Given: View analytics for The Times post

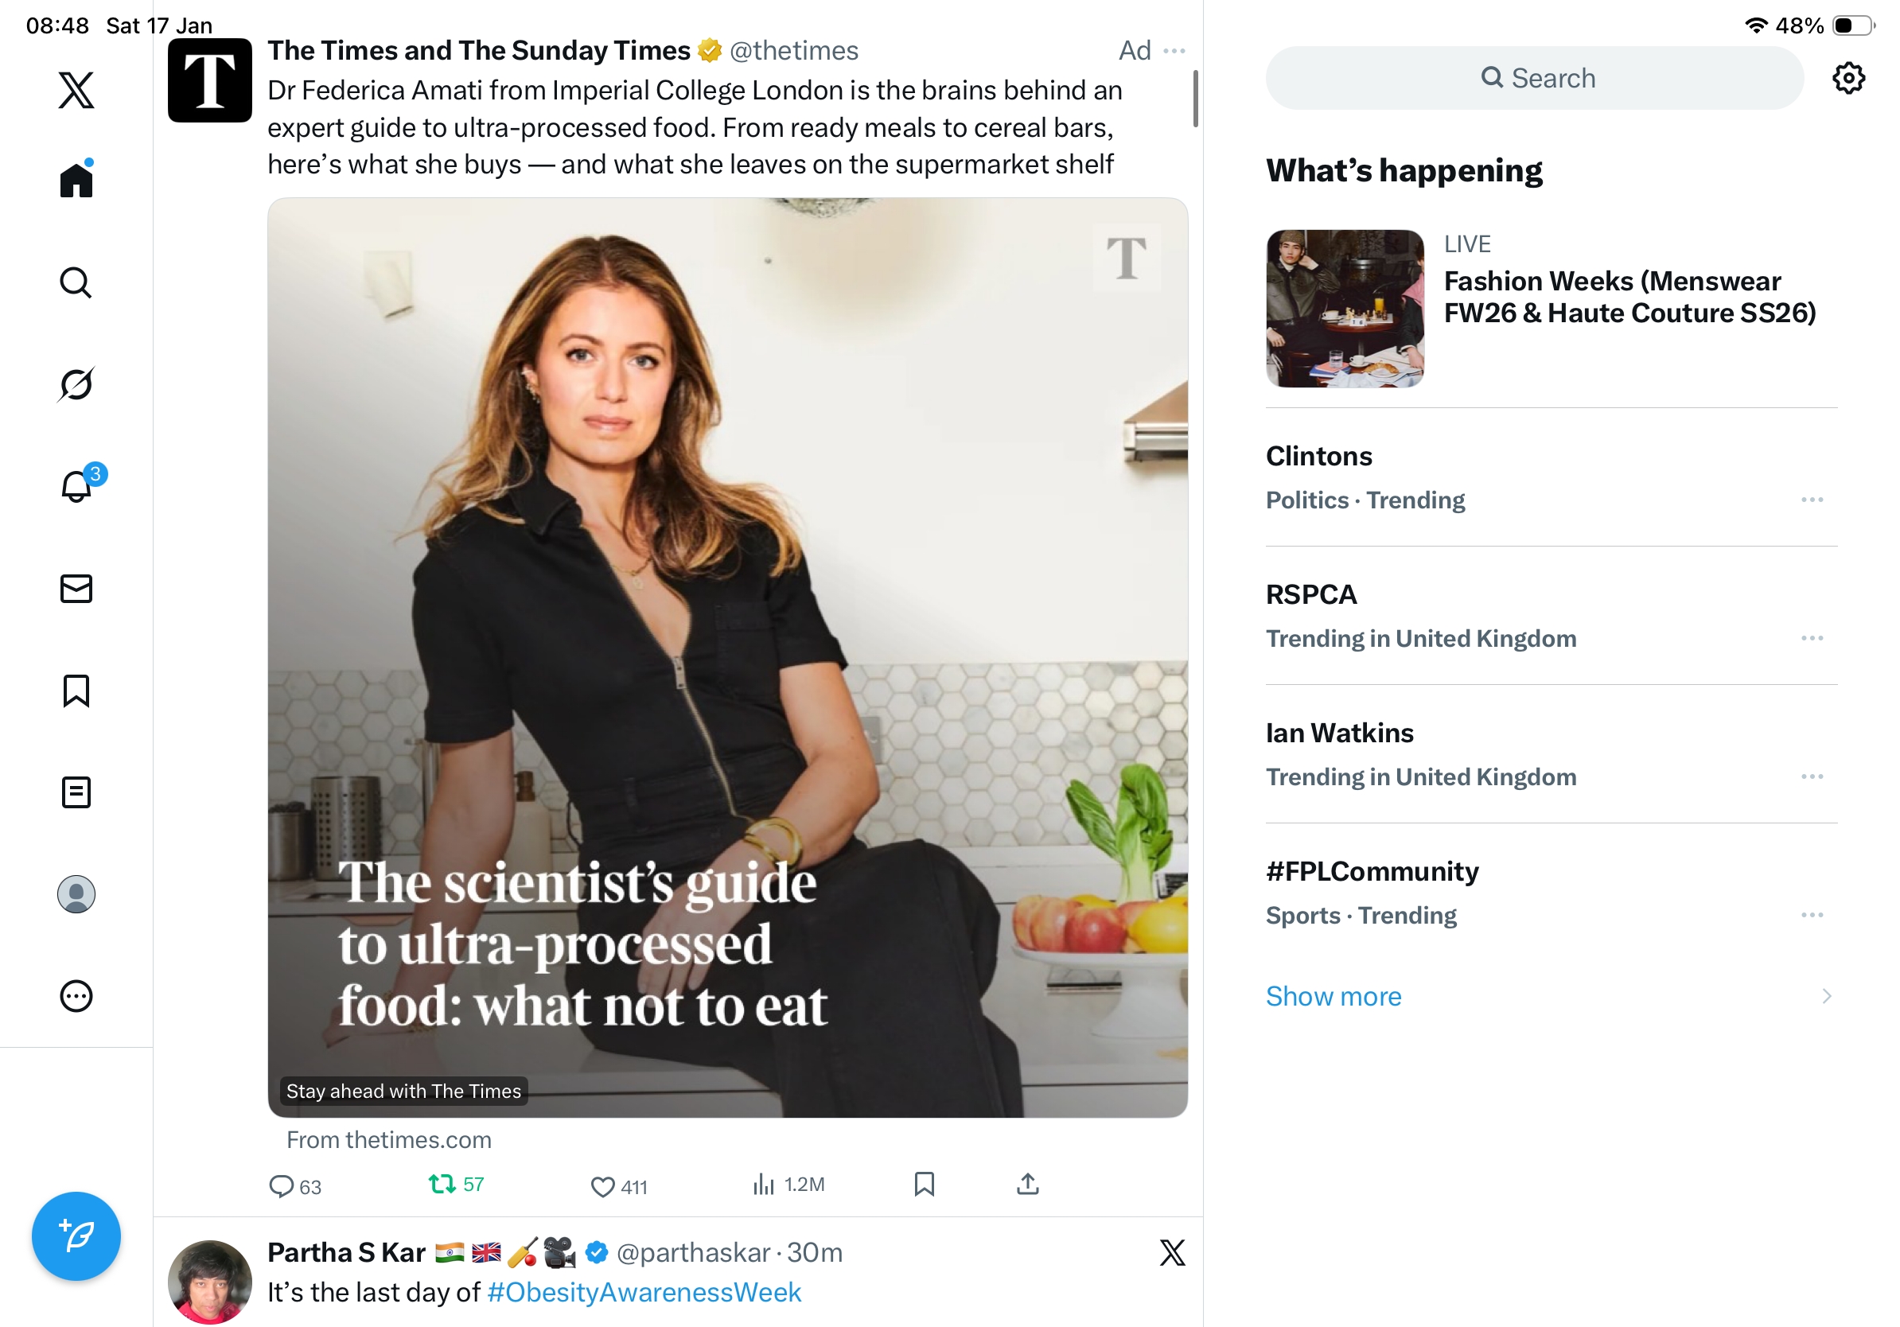Looking at the screenshot, I should [x=788, y=1185].
